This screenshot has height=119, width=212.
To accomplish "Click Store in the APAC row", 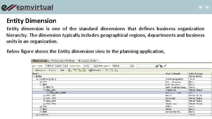I will 192,109.
